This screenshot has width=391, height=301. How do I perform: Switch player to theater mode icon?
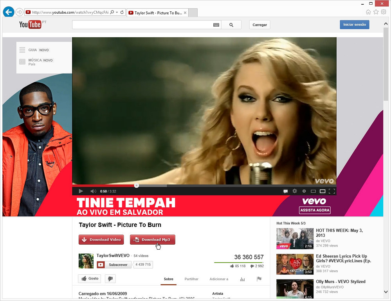pos(323,191)
